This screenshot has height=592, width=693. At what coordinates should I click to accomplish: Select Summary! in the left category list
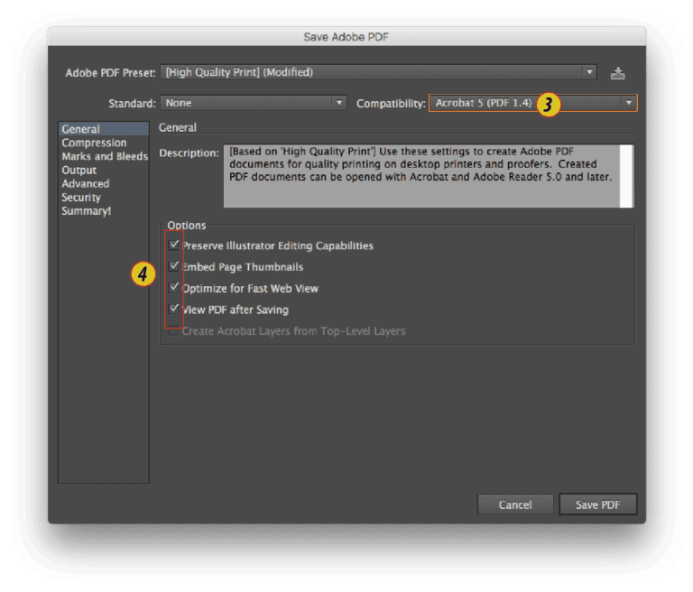click(x=104, y=211)
